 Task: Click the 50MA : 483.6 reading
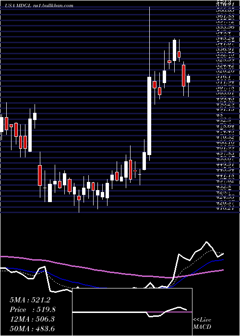[32, 328]
